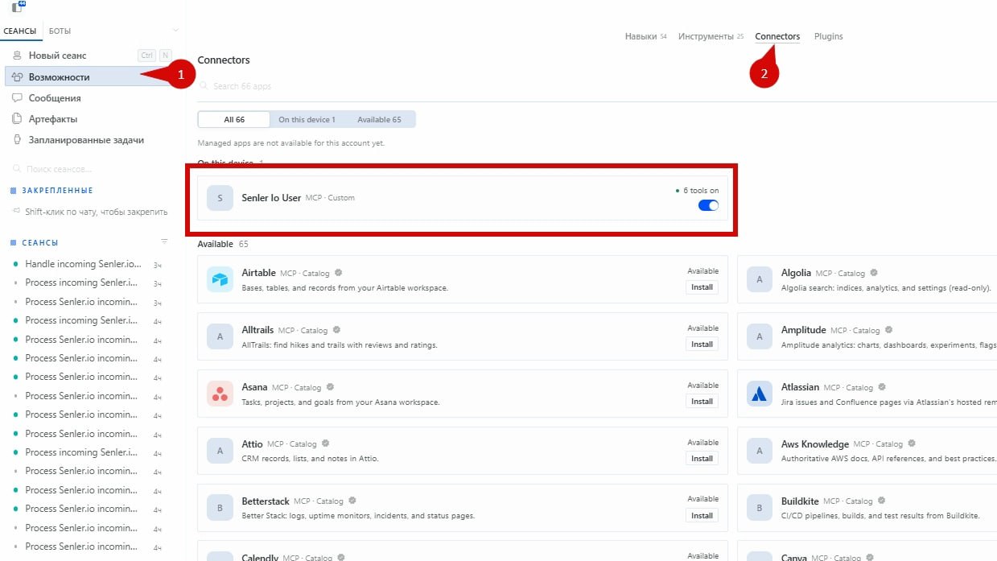Click the Сообщения speech bubble icon
Image resolution: width=997 pixels, height=561 pixels.
[17, 97]
